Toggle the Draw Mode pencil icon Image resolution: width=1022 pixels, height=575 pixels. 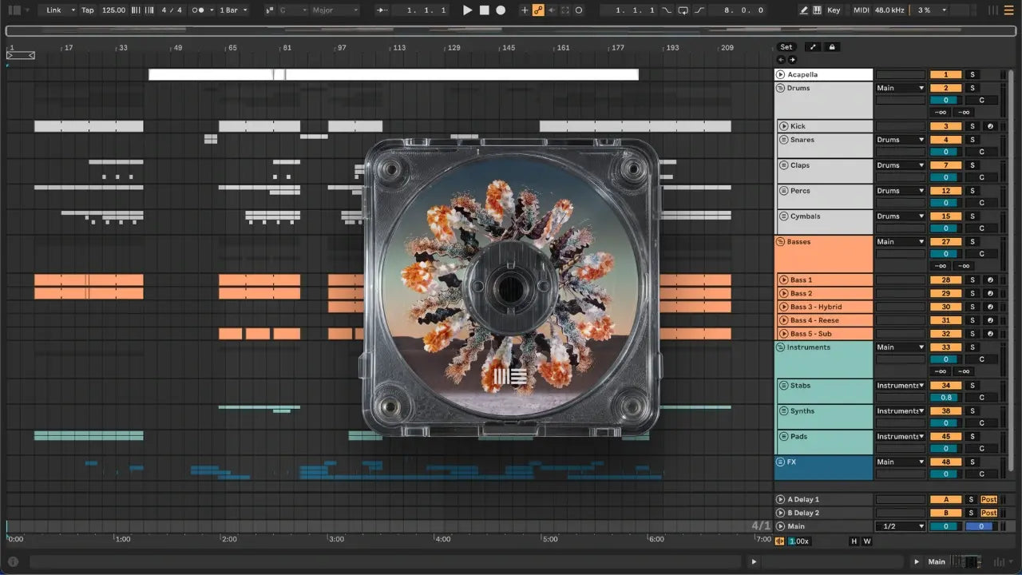(x=804, y=10)
